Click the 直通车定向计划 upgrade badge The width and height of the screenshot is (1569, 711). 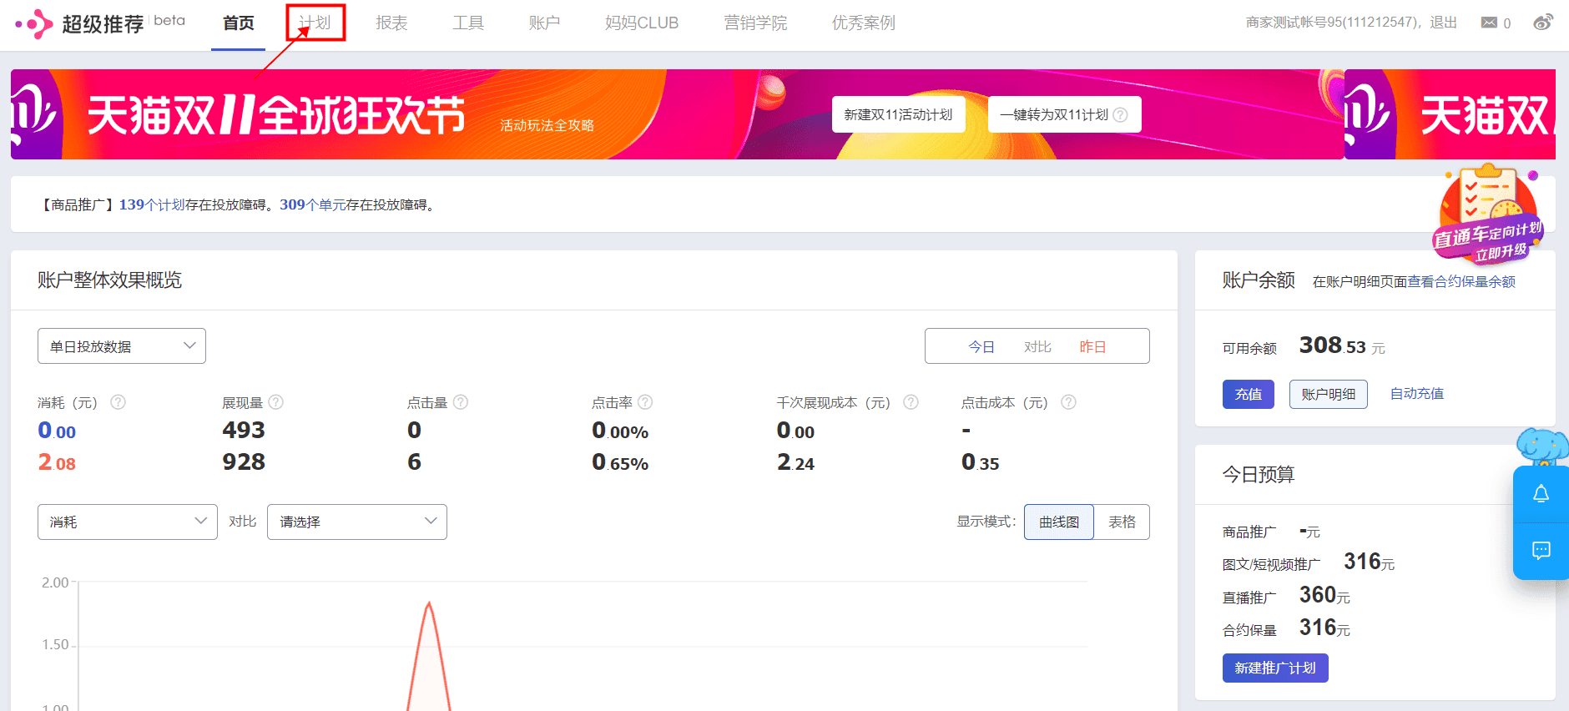(x=1489, y=215)
